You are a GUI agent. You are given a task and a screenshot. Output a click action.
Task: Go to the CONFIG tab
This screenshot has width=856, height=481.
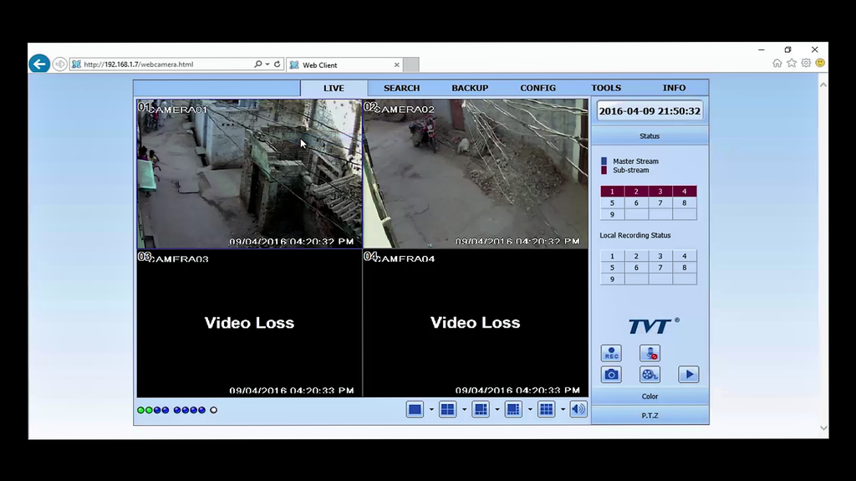(538, 88)
